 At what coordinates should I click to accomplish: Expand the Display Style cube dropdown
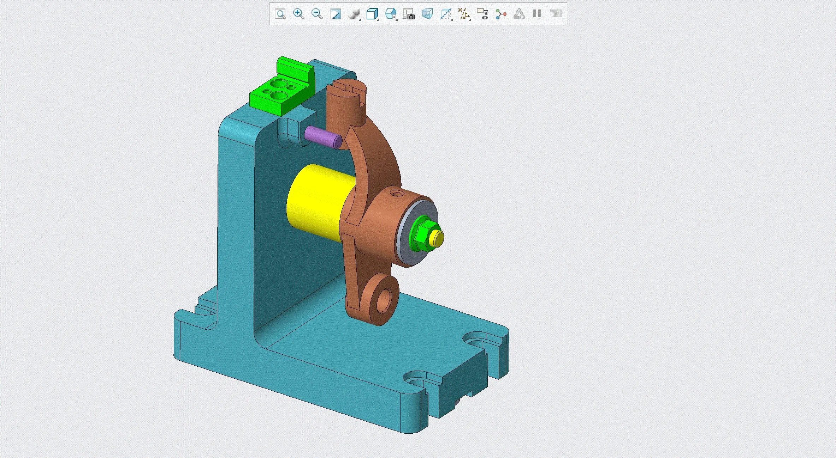(372, 14)
